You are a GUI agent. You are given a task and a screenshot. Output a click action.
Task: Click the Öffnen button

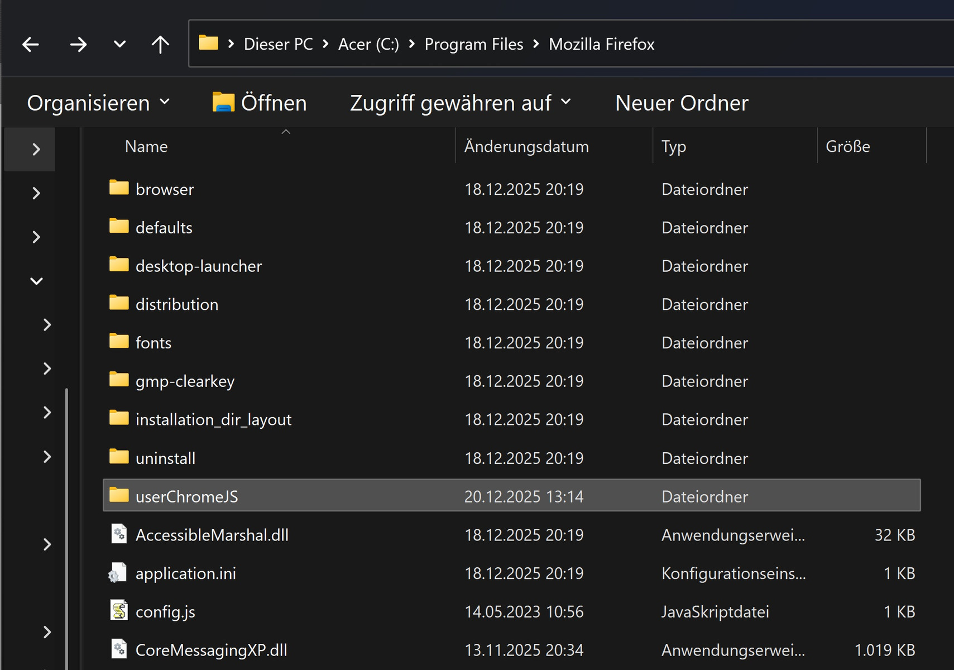click(260, 103)
